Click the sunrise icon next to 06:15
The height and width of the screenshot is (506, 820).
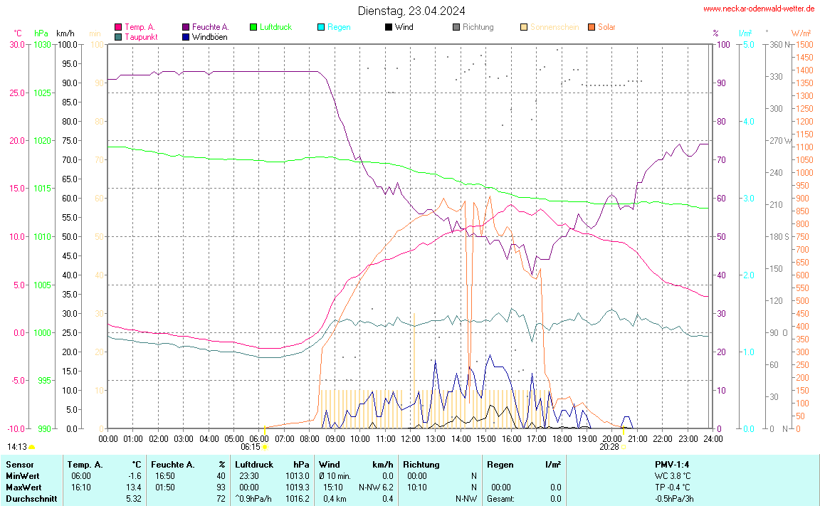coord(266,447)
